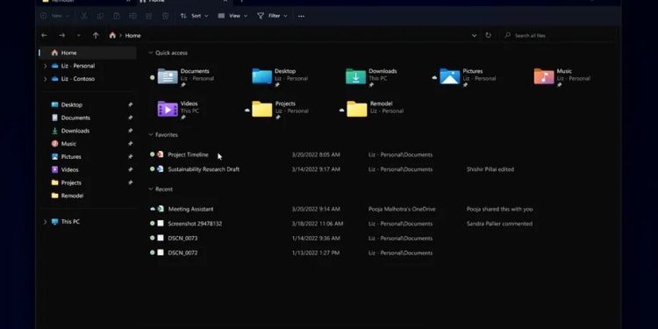Click the pin icon beside sidebar Downloads
Image resolution: width=658 pixels, height=329 pixels.
click(130, 131)
